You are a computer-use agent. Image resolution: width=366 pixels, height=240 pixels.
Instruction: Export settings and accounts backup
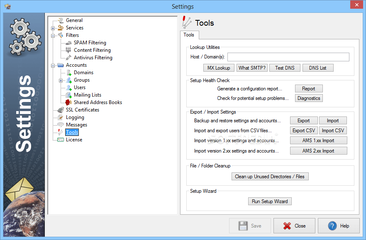[x=304, y=120]
